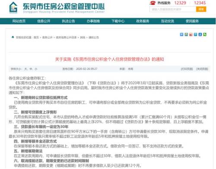Share via the blue Renren icon
This screenshot has height=169, width=216.
pos(200,34)
